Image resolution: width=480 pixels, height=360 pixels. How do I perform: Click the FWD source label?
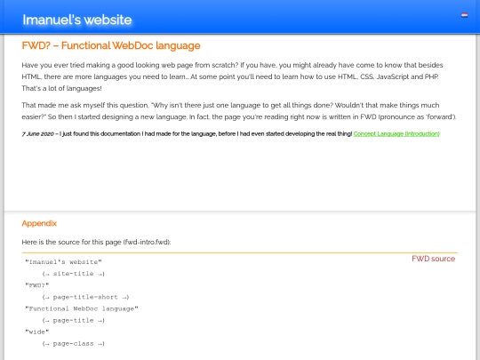click(x=433, y=259)
